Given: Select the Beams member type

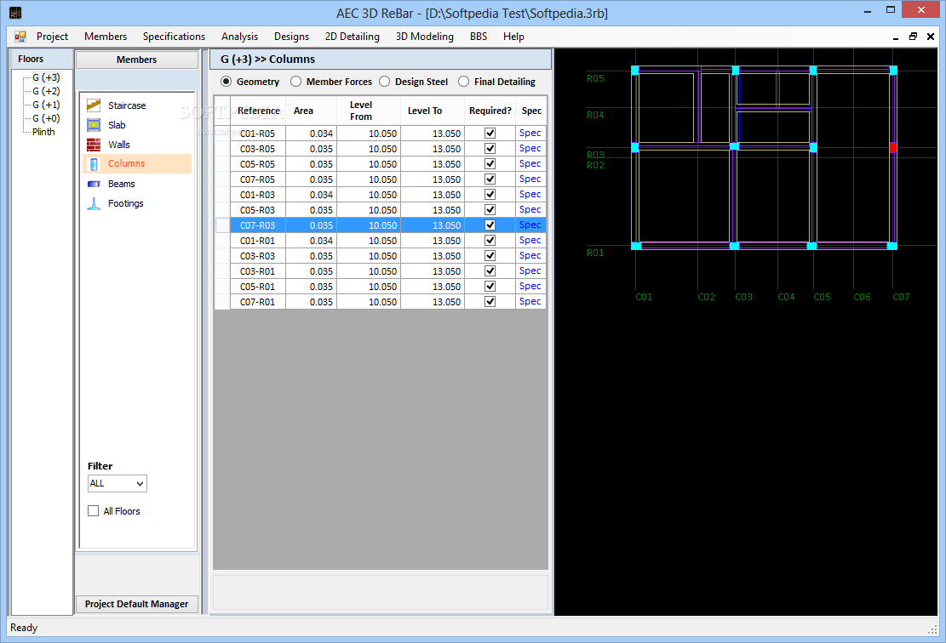Looking at the screenshot, I should click(121, 184).
